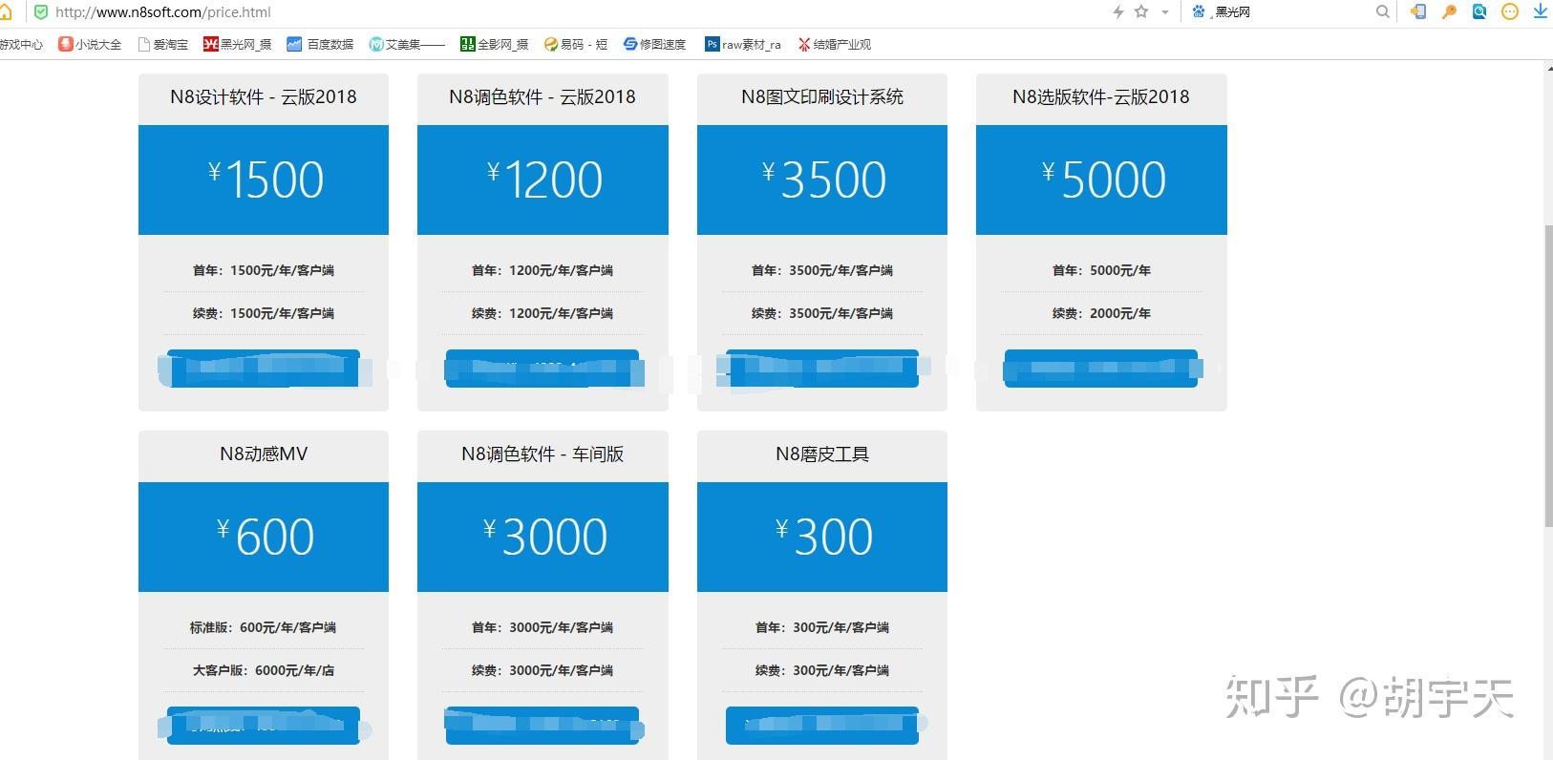Open downloads with the arrow icon
Image resolution: width=1553 pixels, height=760 pixels.
[x=1541, y=11]
